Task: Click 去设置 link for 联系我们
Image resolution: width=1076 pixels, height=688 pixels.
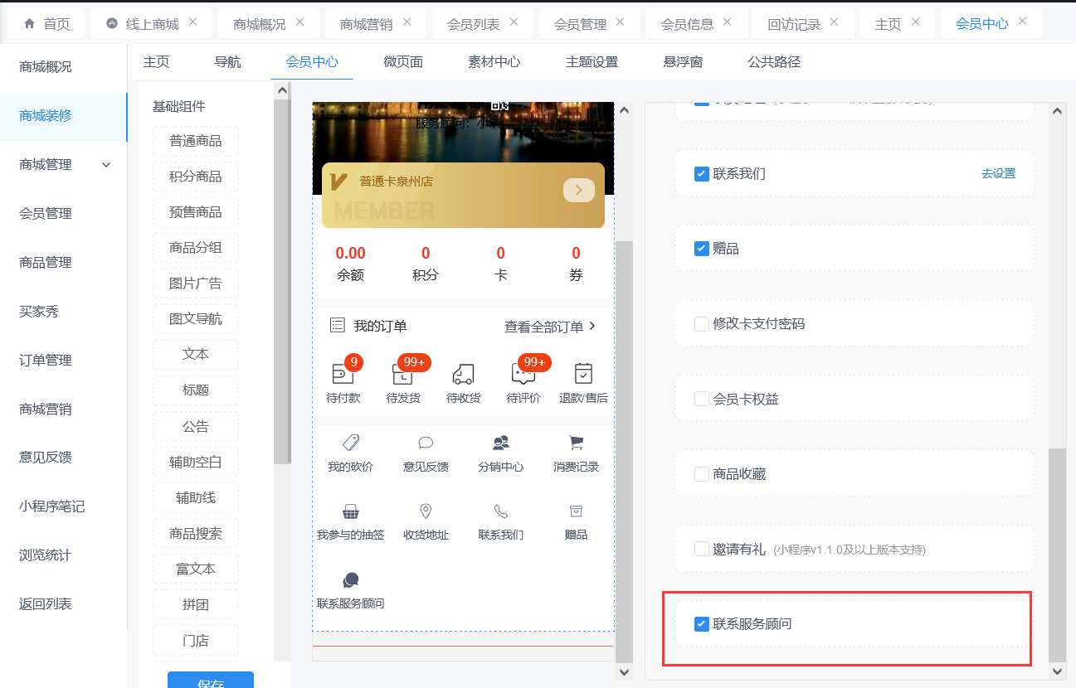Action: click(x=998, y=174)
